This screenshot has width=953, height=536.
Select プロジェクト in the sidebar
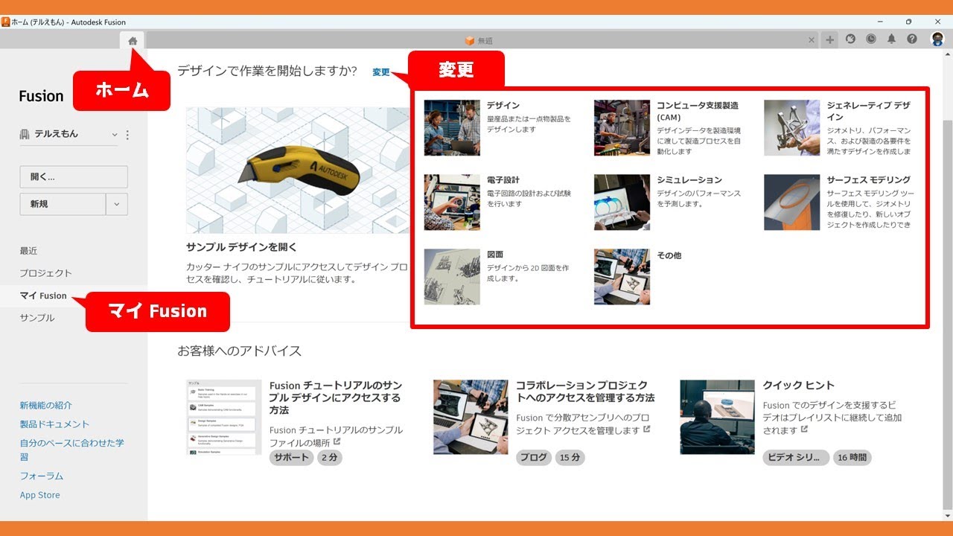[x=46, y=273]
